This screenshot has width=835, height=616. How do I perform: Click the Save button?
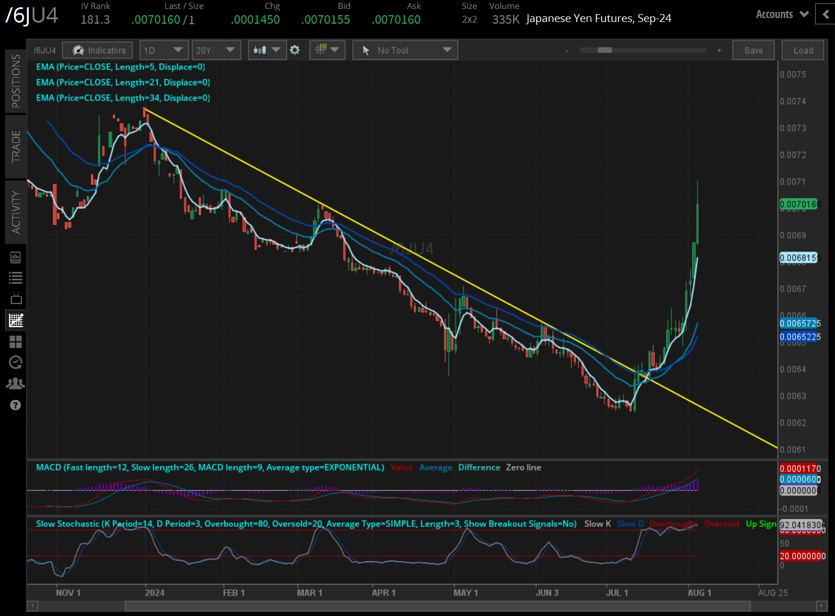pos(753,50)
